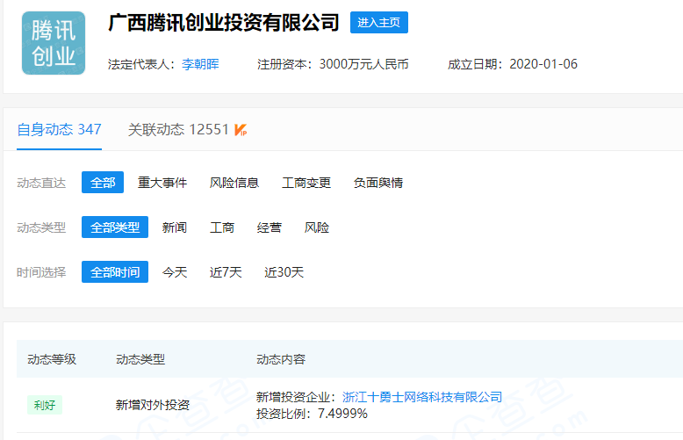The width and height of the screenshot is (683, 440).
Task: Filter by 重大事件
Action: click(162, 183)
